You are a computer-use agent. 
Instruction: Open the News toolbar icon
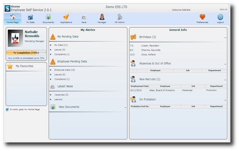coord(84,17)
